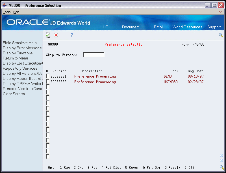226x173 pixels.
Task: Click the red figure icon on menu bar
Action: 221,12
